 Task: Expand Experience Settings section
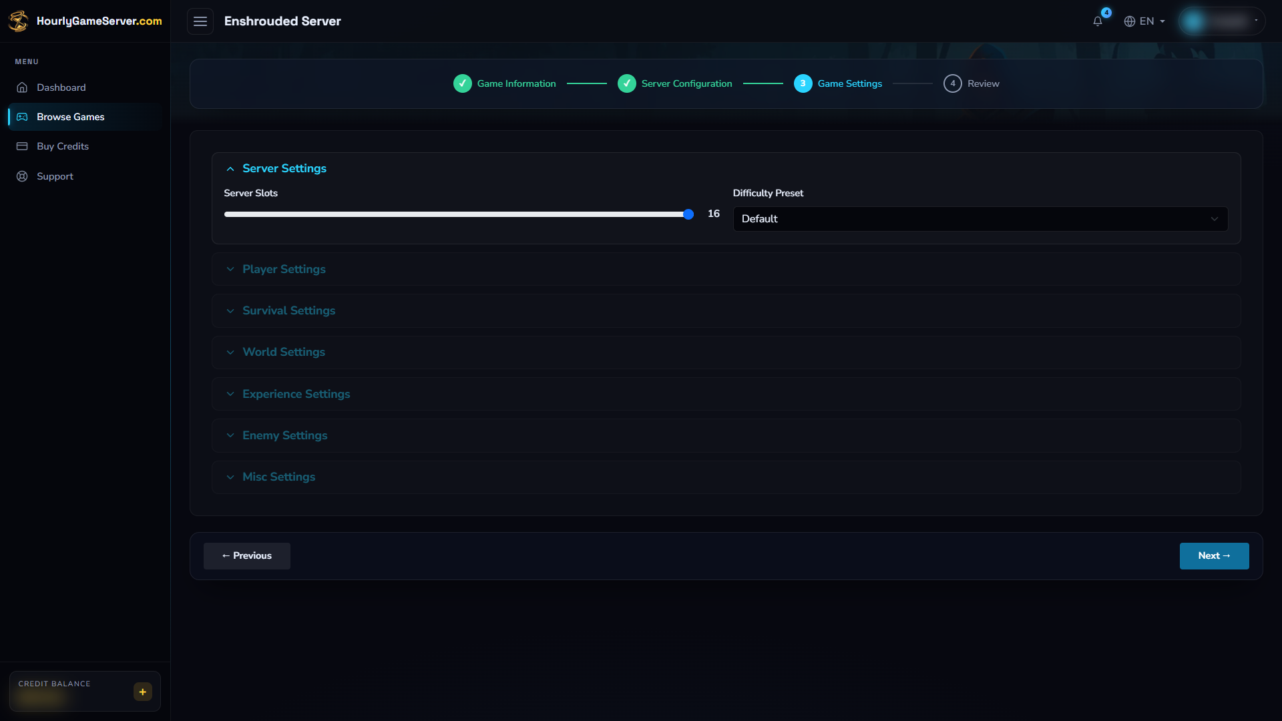(726, 394)
